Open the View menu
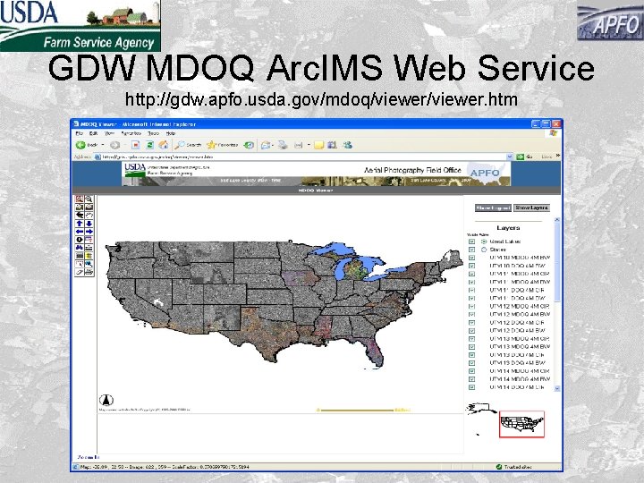644x483 pixels. 109,133
